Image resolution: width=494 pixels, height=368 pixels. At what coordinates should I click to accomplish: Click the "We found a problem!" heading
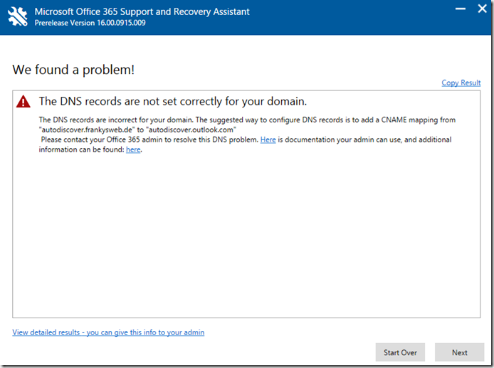pyautogui.click(x=73, y=70)
